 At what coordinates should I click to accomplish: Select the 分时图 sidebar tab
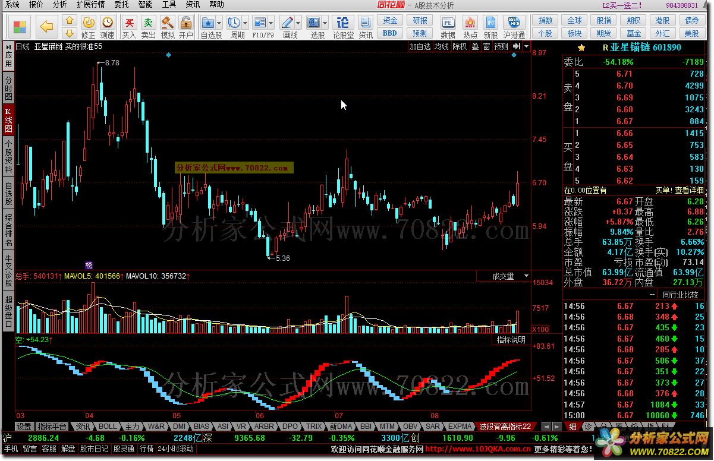point(8,89)
